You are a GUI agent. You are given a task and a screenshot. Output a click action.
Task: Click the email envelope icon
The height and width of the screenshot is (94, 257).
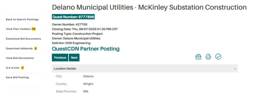click(x=198, y=57)
